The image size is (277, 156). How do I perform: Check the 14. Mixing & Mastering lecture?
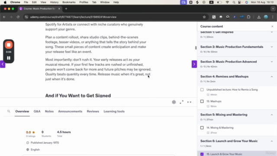[202, 128]
